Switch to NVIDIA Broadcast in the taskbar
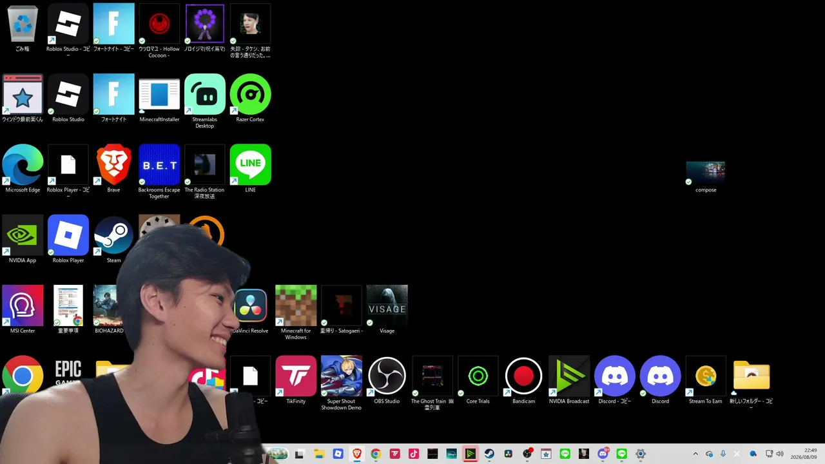 [x=471, y=454]
